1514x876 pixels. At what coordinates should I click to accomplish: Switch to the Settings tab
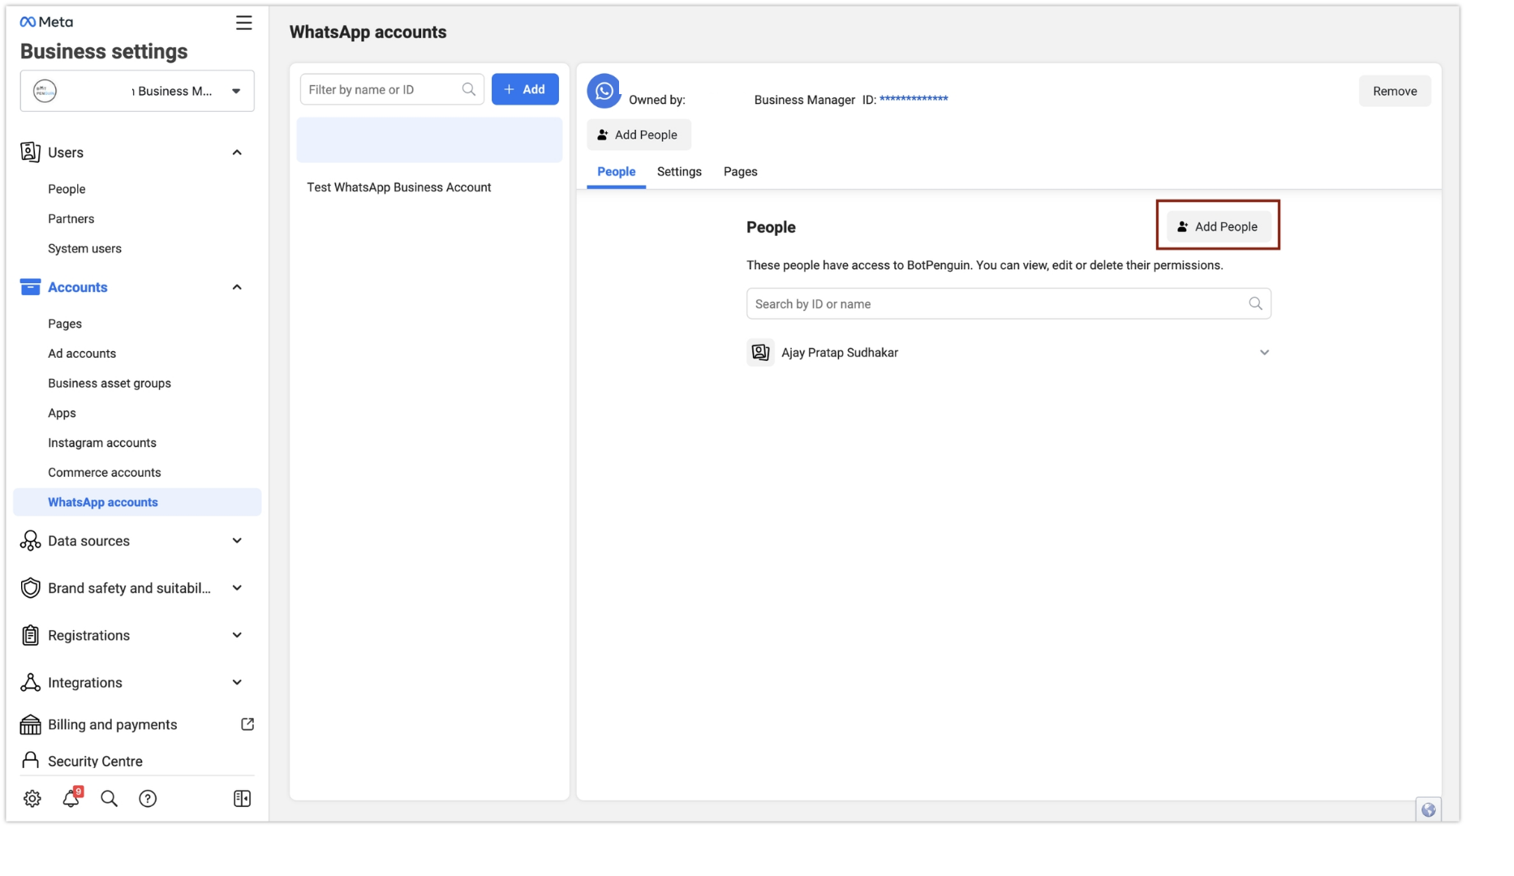679,171
